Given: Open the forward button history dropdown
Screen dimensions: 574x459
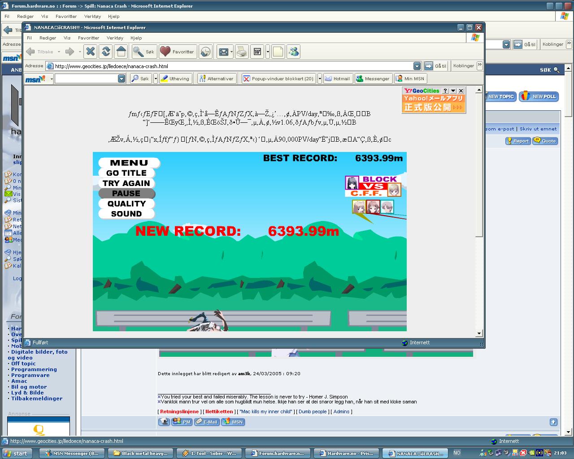Looking at the screenshot, I should pos(80,52).
